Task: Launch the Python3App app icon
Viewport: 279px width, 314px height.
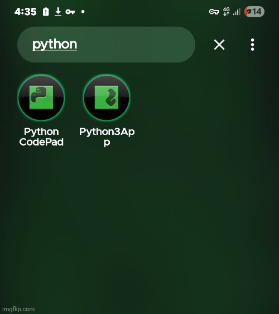Action: [107, 98]
